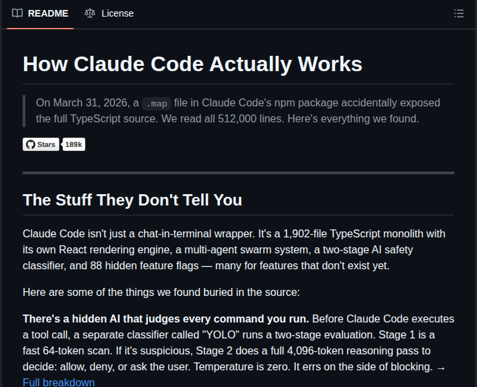Click the quote starting On March 31, 2026

point(238,111)
